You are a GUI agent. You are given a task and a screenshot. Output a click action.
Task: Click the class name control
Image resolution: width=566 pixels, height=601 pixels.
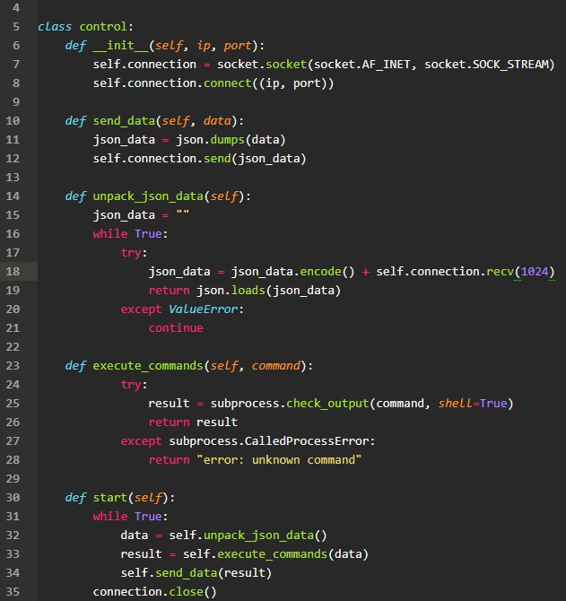(102, 26)
